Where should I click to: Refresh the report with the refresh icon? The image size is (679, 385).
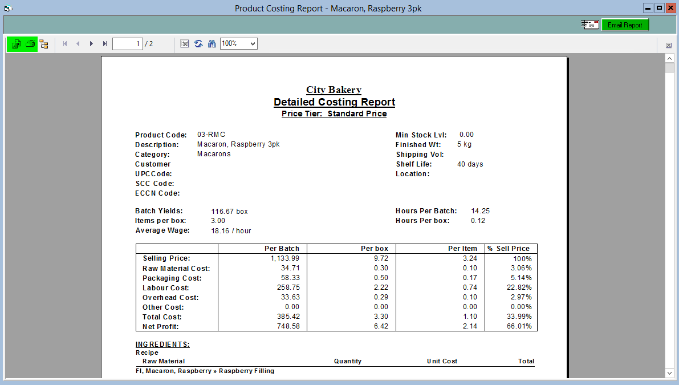click(198, 44)
